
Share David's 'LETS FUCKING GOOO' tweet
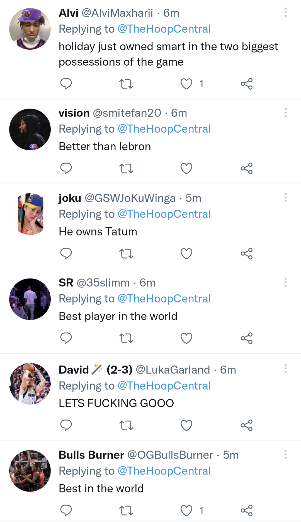click(247, 425)
